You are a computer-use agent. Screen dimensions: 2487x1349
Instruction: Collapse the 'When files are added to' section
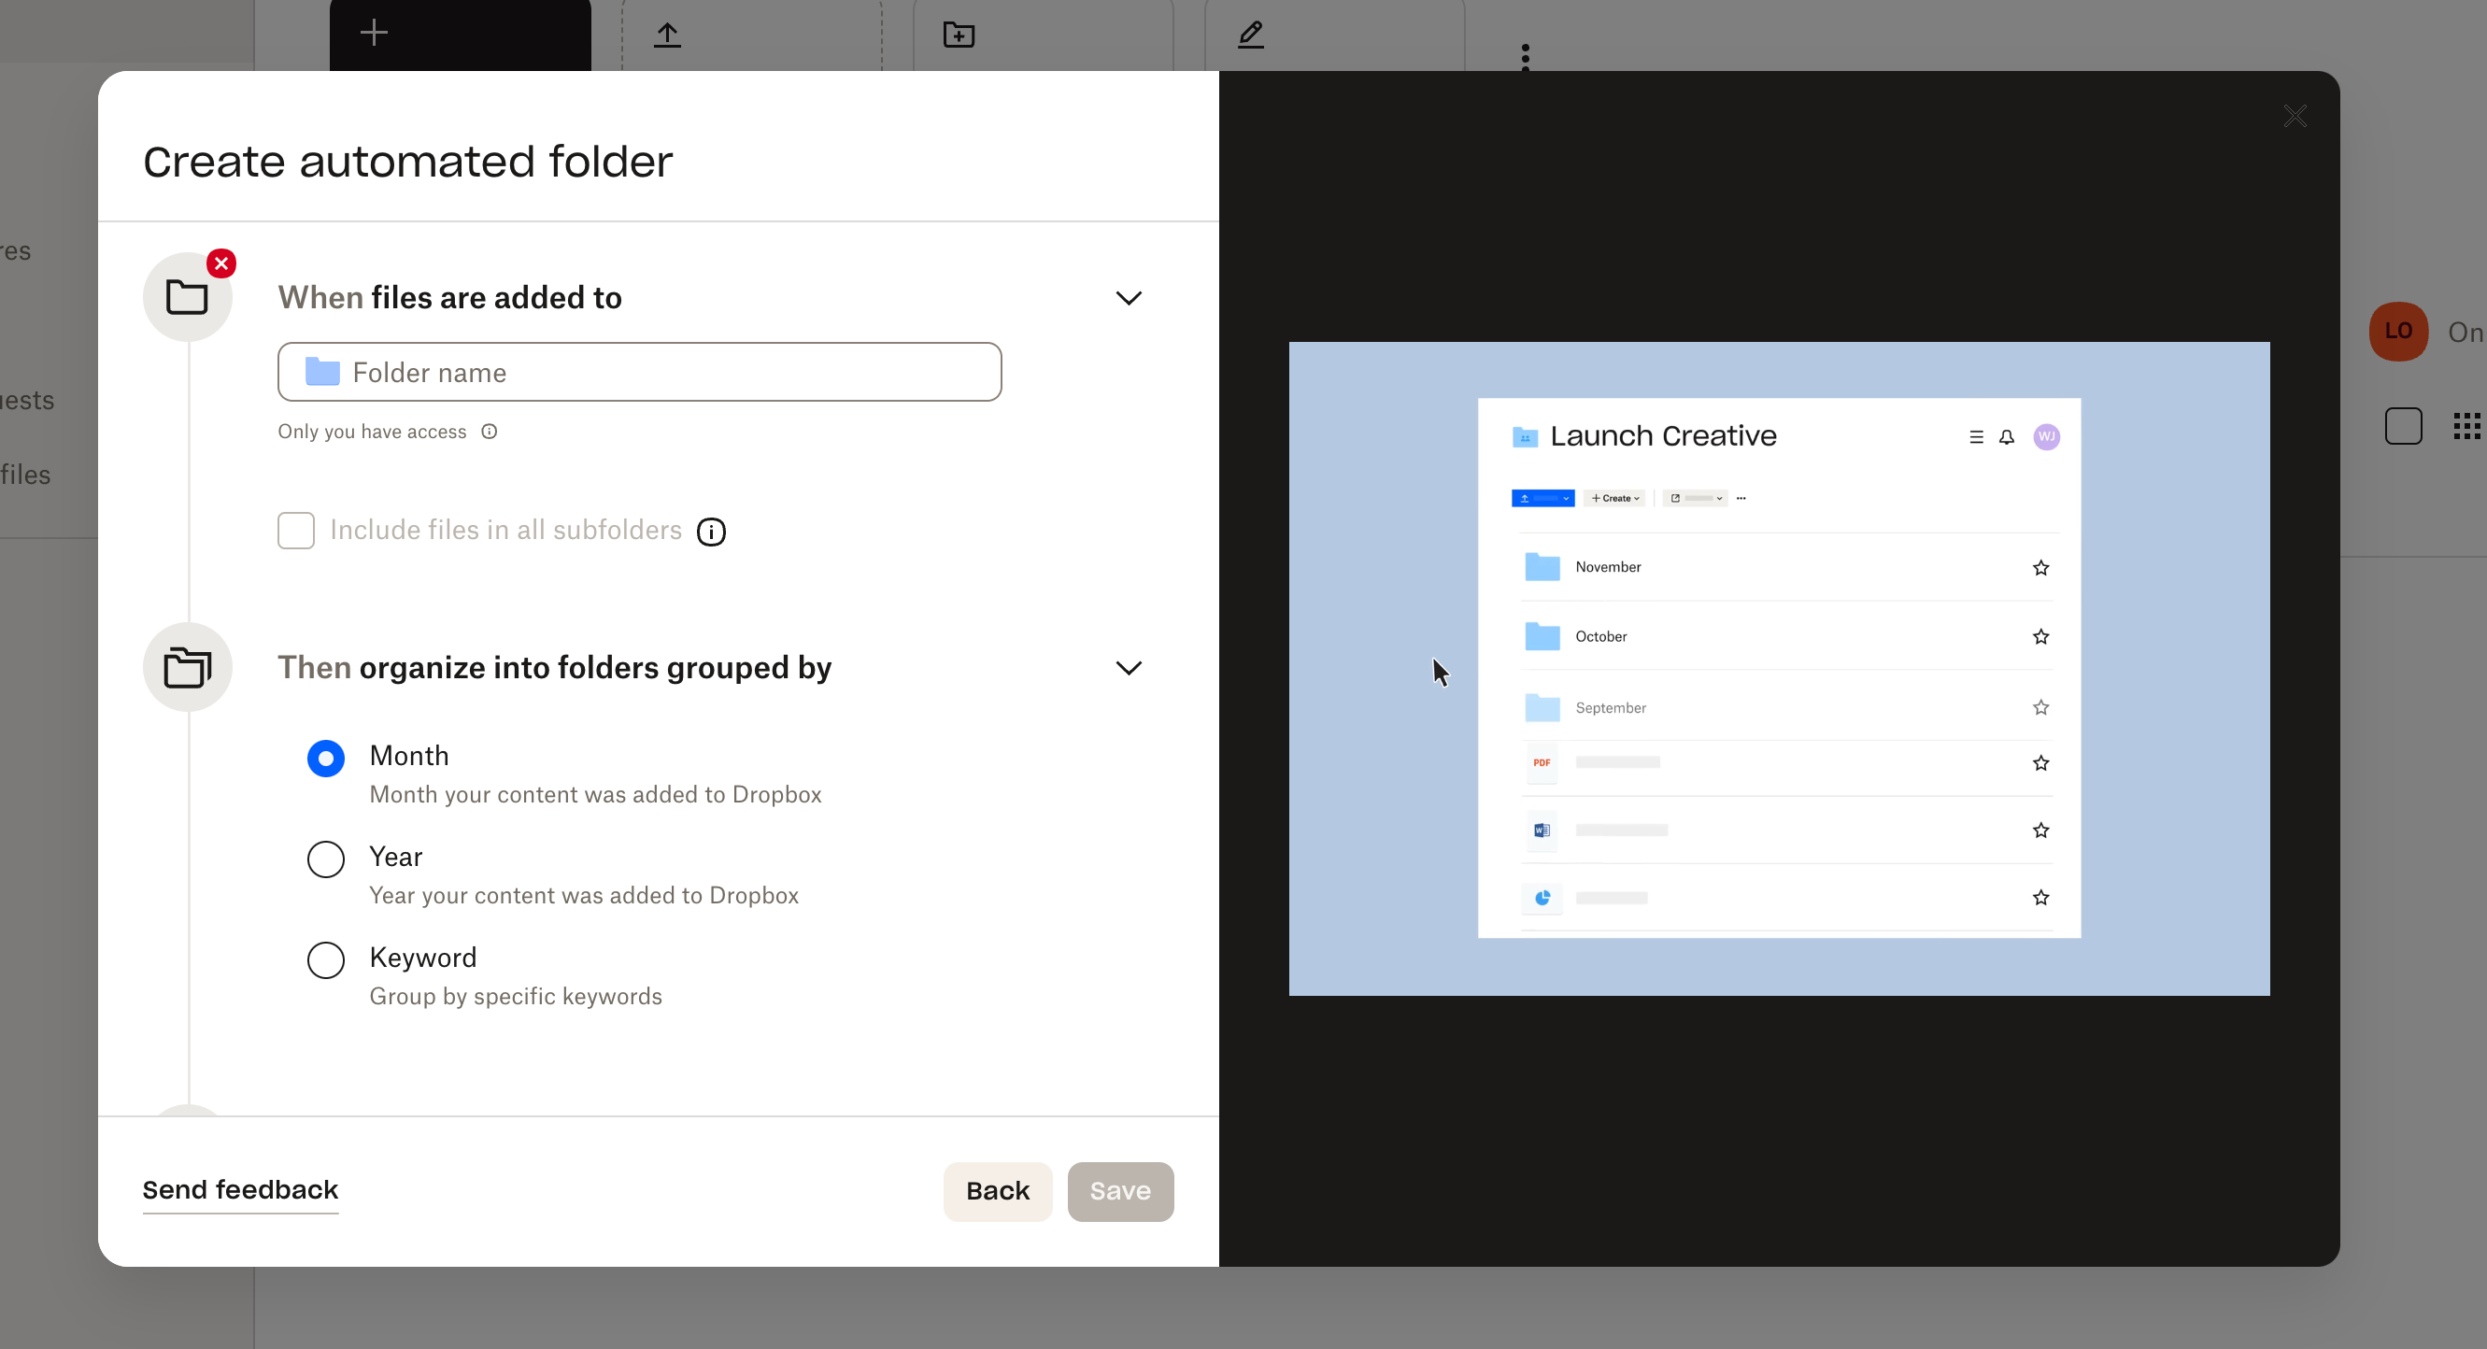[x=1128, y=297]
